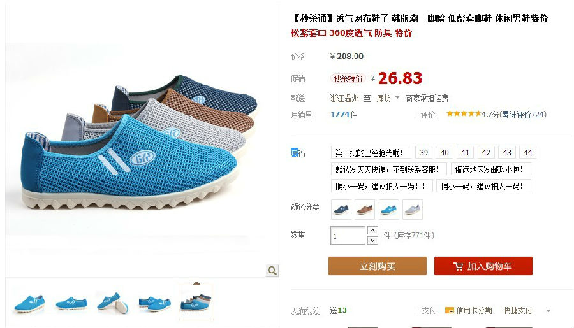
Task: Click the 加入购物车 add to cart button
Action: tap(483, 266)
